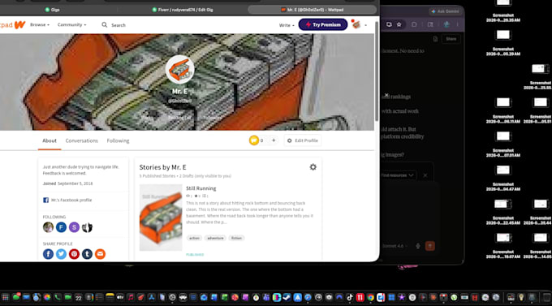Screen dimensions: 552x306
Task: Open the gear settings in Stories by Mr. E
Action: tap(313, 167)
